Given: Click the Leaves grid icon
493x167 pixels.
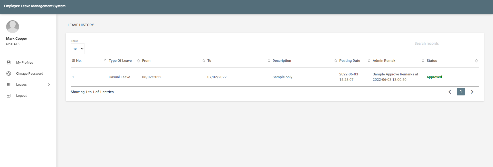Looking at the screenshot, I should coord(8,84).
